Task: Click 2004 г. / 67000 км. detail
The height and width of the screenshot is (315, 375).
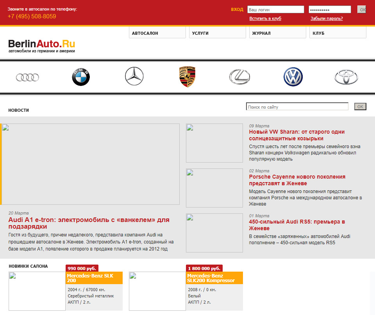Action: pos(87,290)
